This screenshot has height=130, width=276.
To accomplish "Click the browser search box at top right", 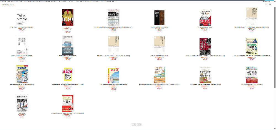I will 266,1.
